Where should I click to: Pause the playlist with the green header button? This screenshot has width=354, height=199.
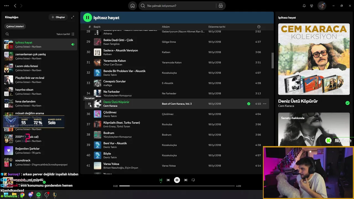pyautogui.click(x=87, y=17)
